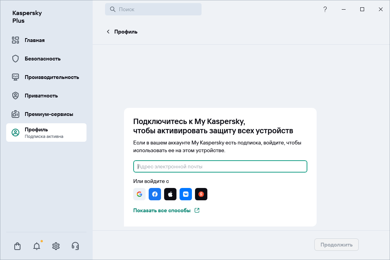
Task: Open technical support via headset icon
Action: [x=75, y=246]
